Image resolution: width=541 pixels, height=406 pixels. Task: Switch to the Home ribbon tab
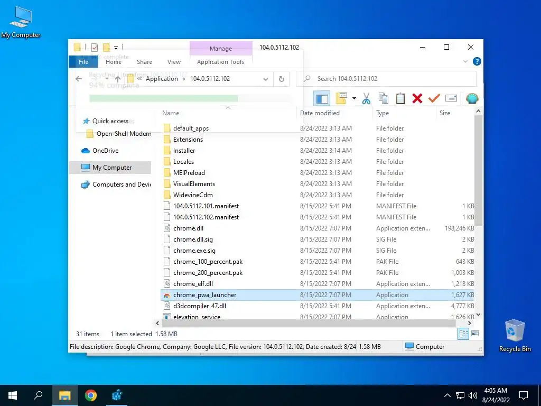[114, 62]
